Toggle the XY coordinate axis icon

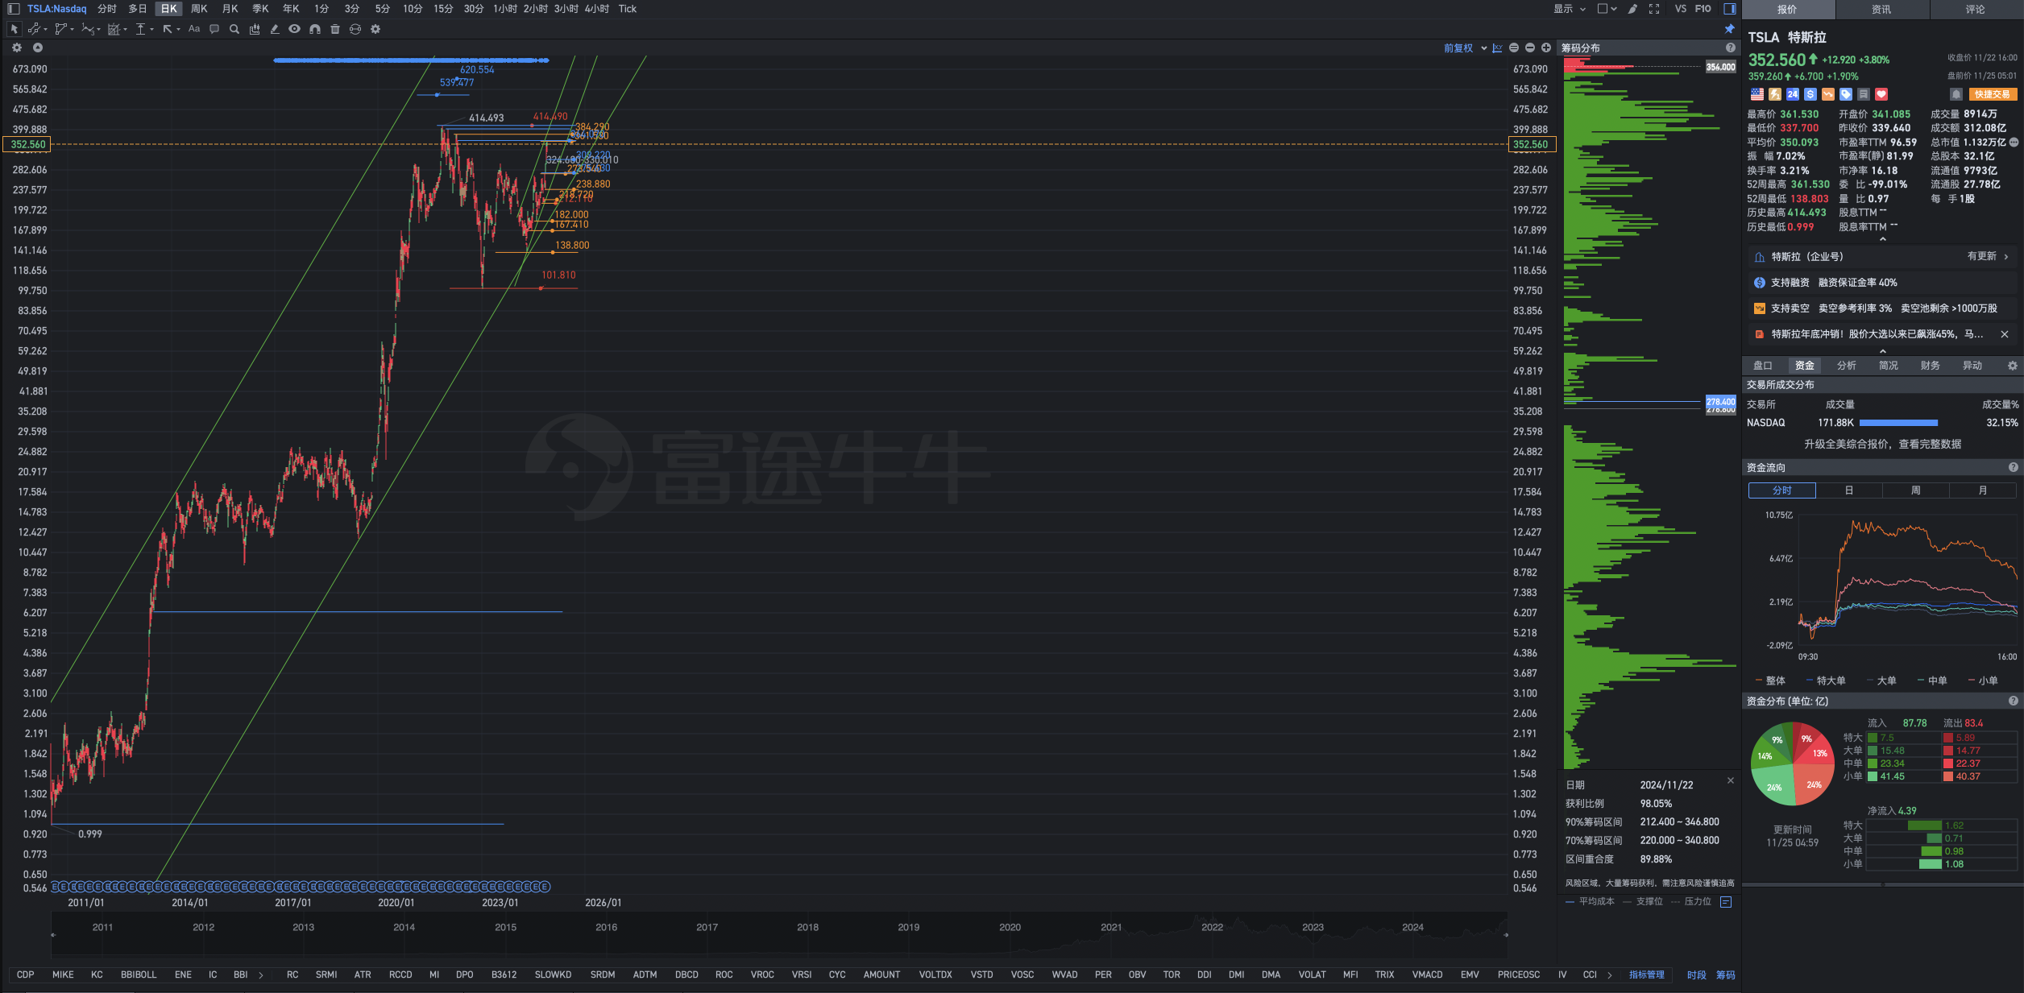(1497, 48)
